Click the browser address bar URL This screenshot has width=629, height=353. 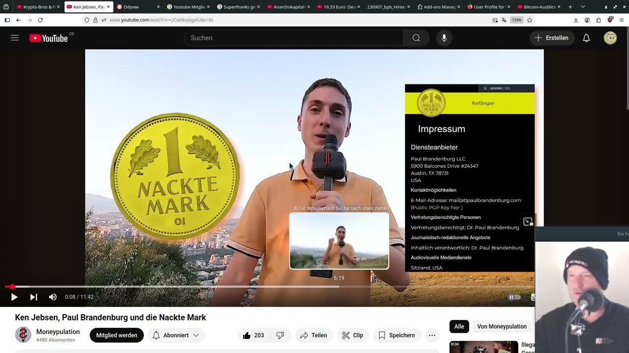pyautogui.click(x=161, y=20)
